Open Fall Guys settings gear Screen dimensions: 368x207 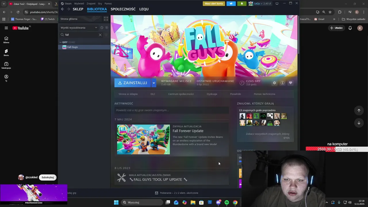point(274,83)
